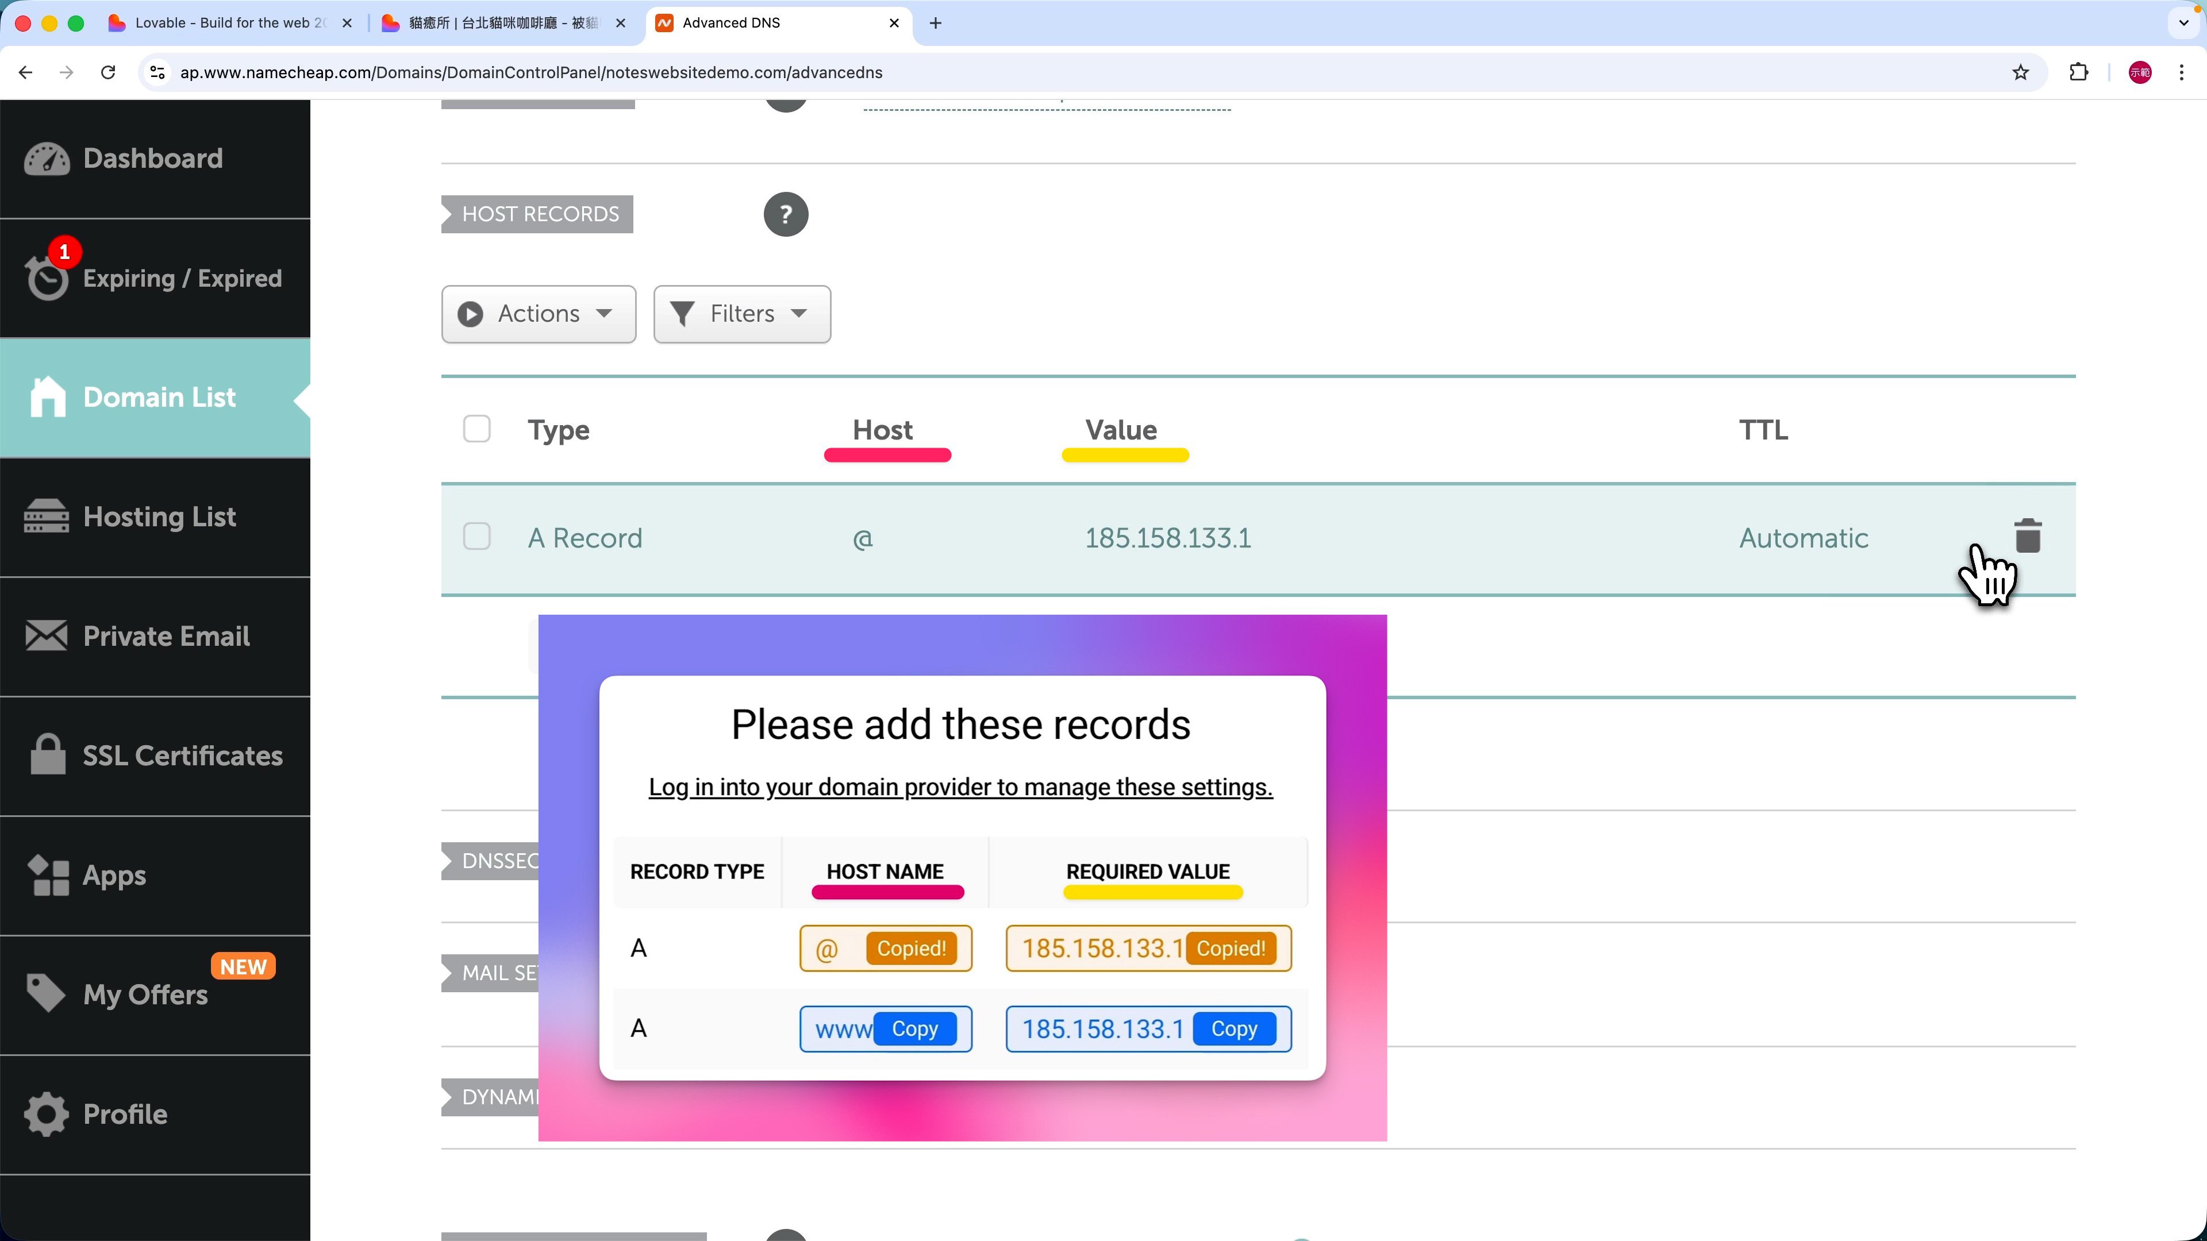Open browser extensions puzzle icon
The image size is (2207, 1241).
pos(2078,73)
